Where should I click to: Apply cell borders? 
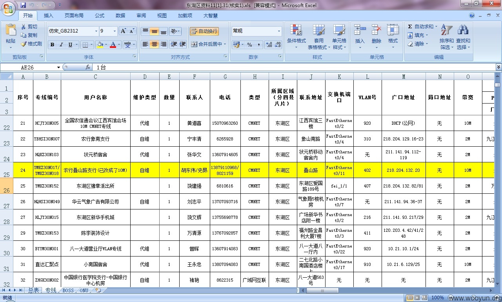85,45
